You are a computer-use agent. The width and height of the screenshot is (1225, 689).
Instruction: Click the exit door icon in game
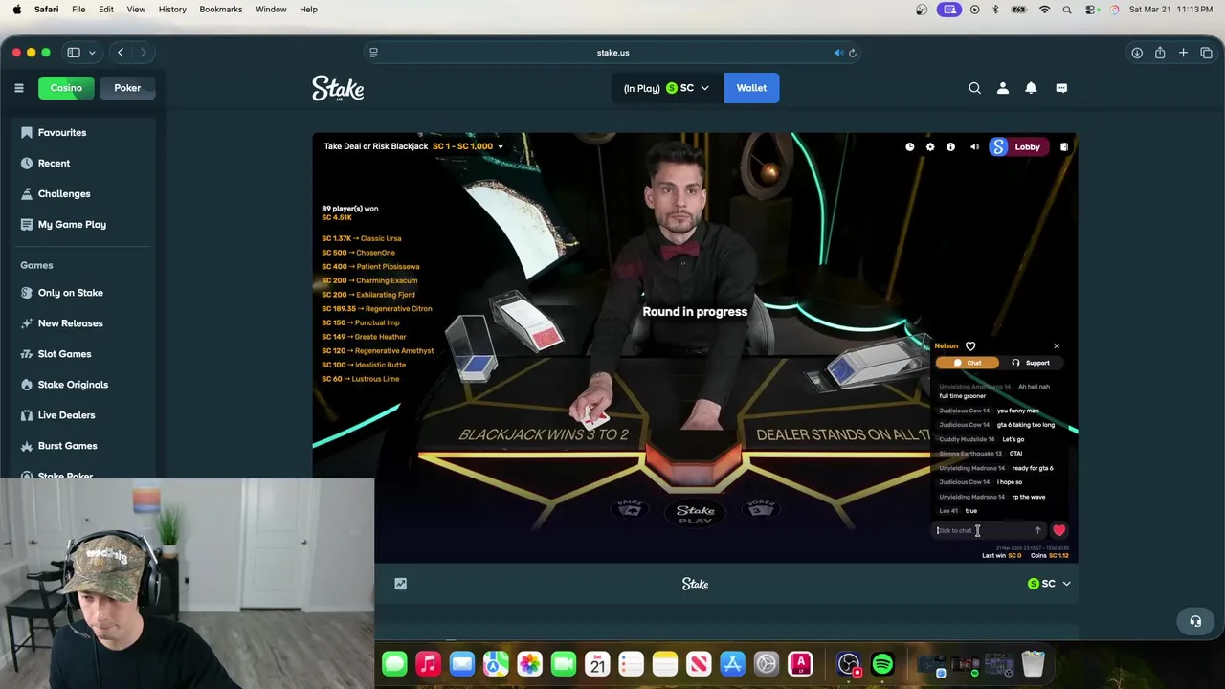1063,146
